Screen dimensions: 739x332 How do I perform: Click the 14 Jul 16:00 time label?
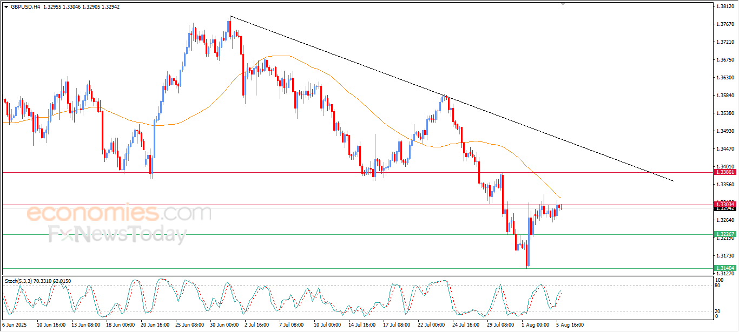click(x=362, y=326)
